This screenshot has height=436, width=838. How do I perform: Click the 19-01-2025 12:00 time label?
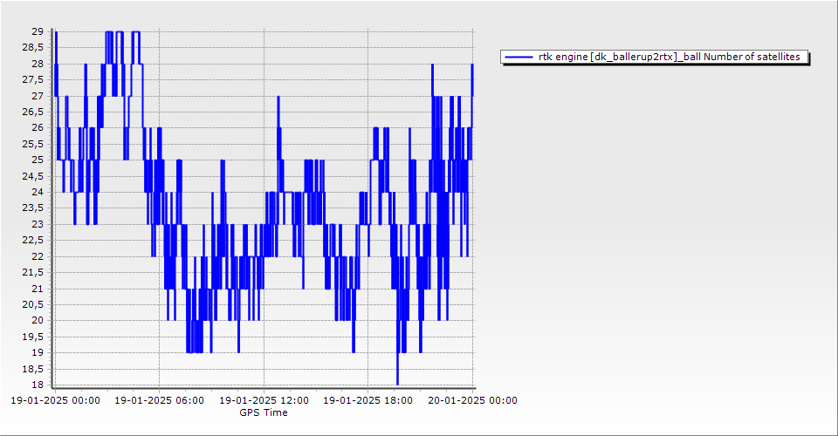(x=264, y=400)
